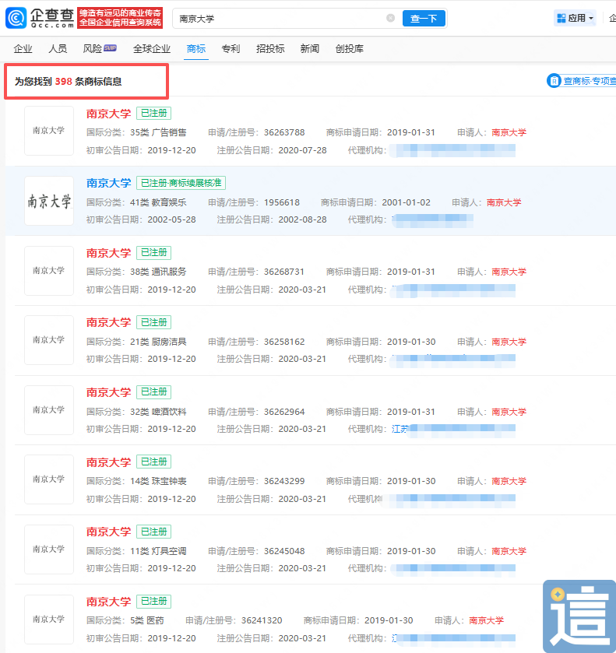Open the 创投库 tab
The height and width of the screenshot is (653, 616).
[349, 49]
